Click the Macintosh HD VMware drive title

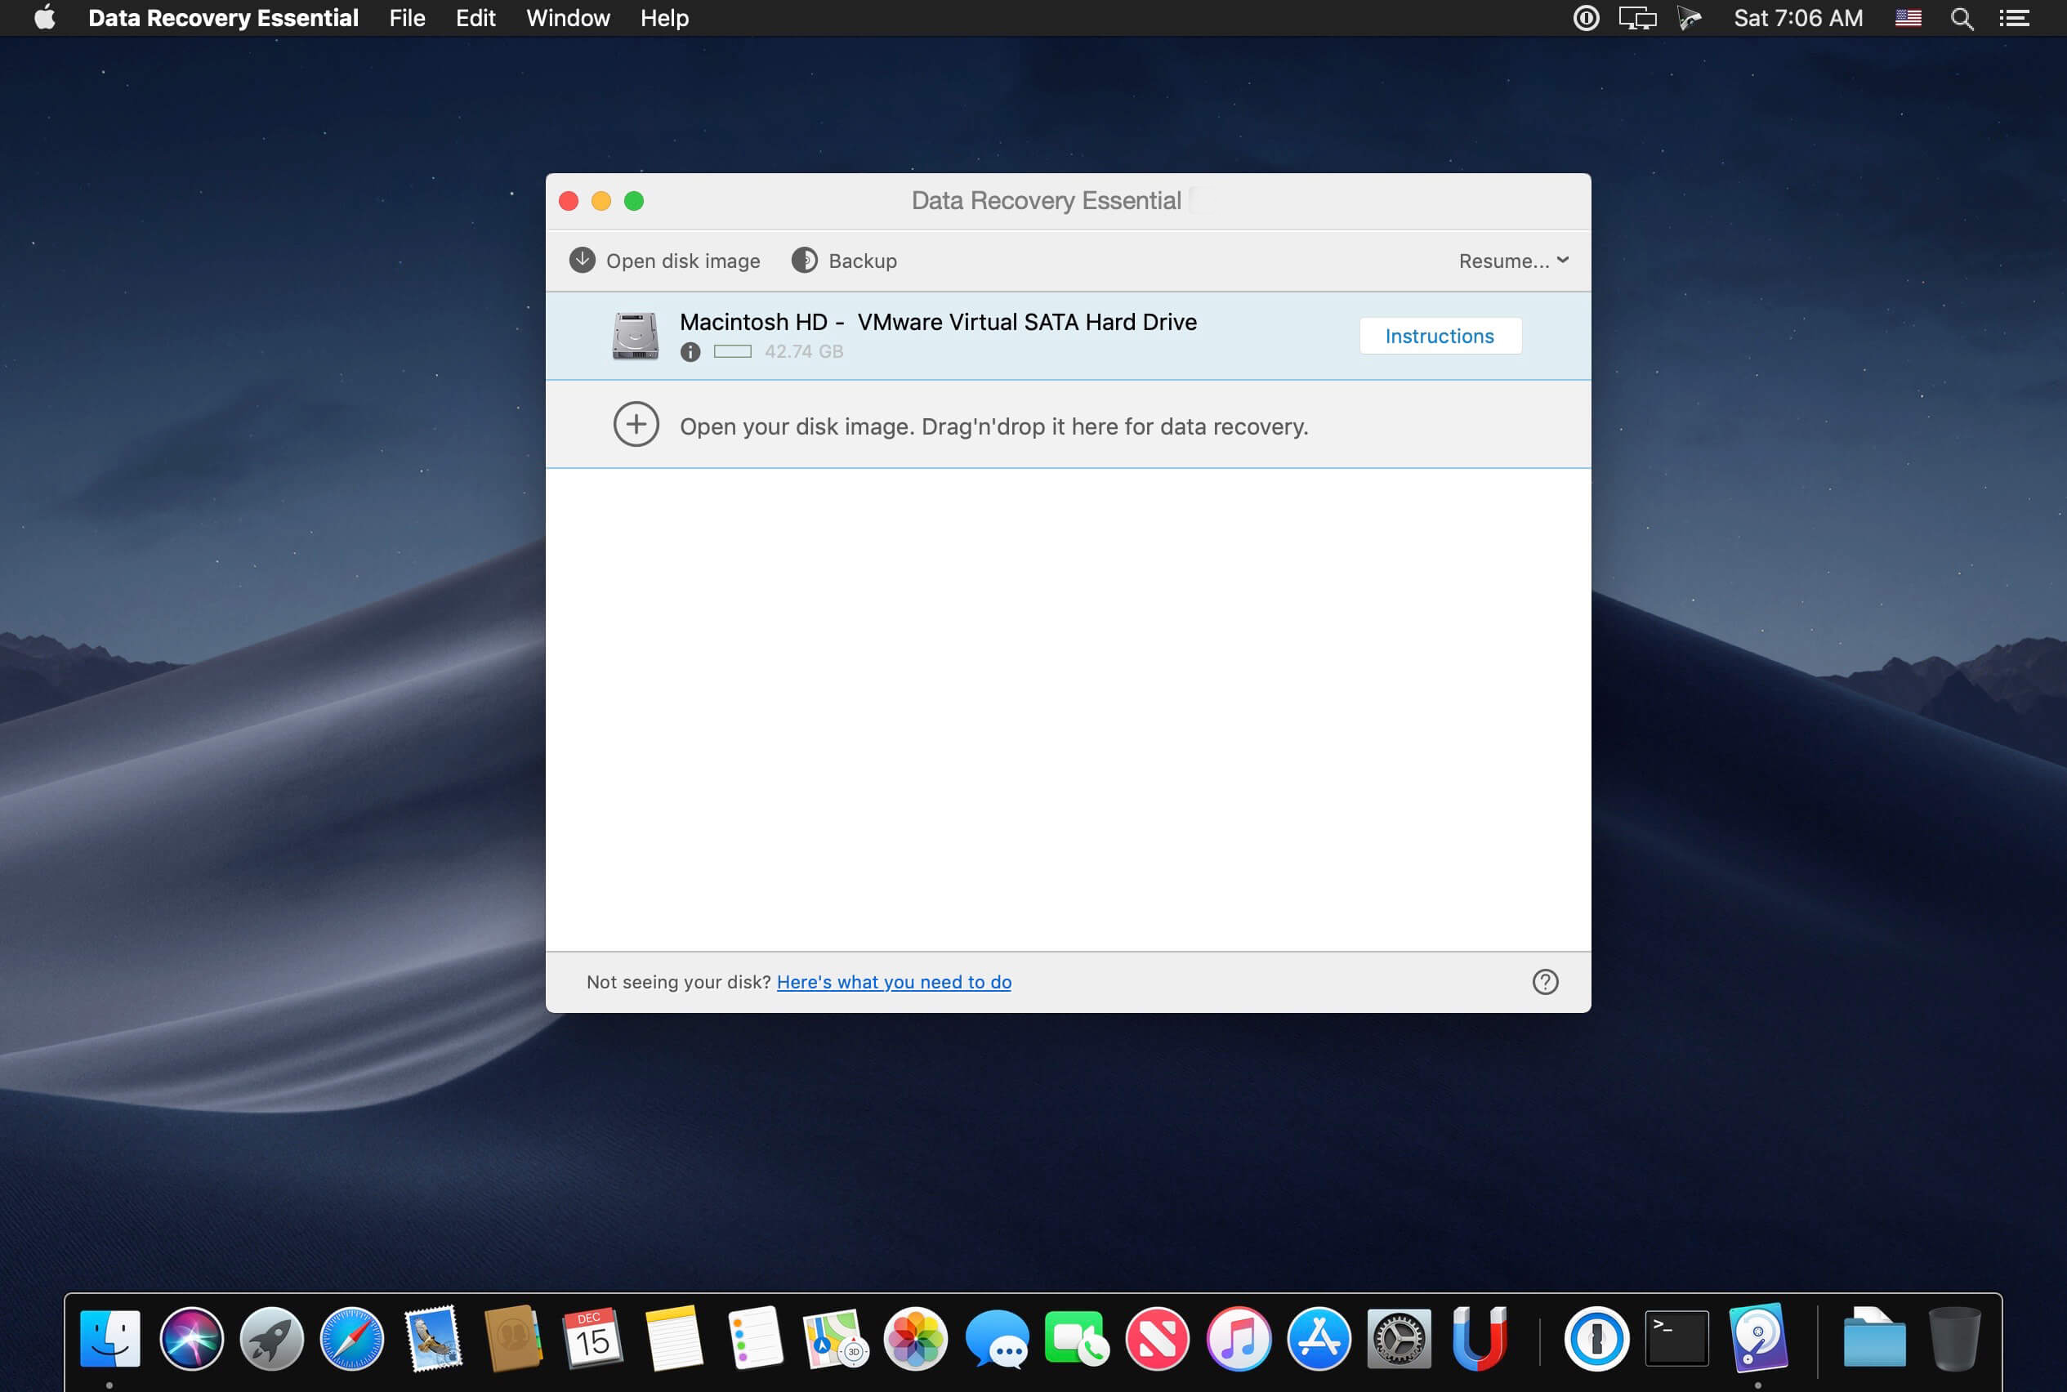(x=938, y=321)
